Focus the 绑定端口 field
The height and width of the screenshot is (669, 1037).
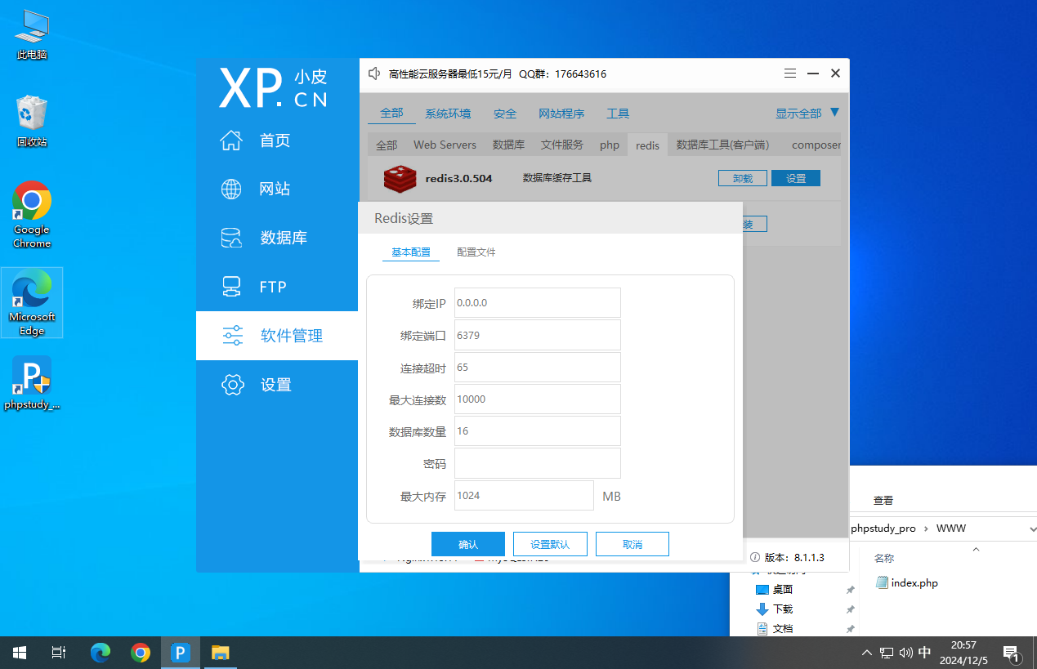coord(537,335)
